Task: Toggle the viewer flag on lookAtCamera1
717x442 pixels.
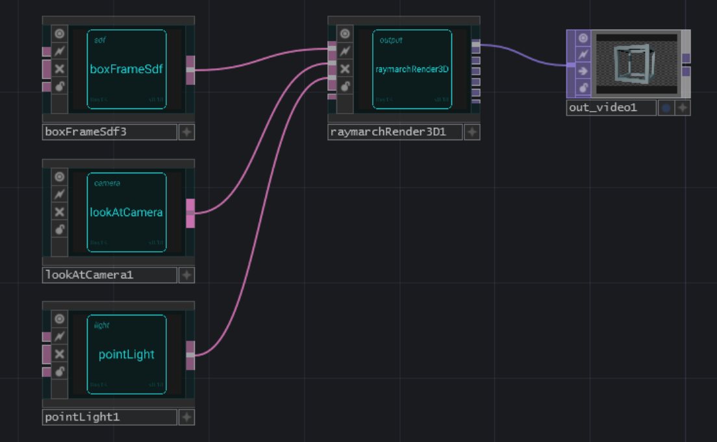Action: [x=60, y=177]
